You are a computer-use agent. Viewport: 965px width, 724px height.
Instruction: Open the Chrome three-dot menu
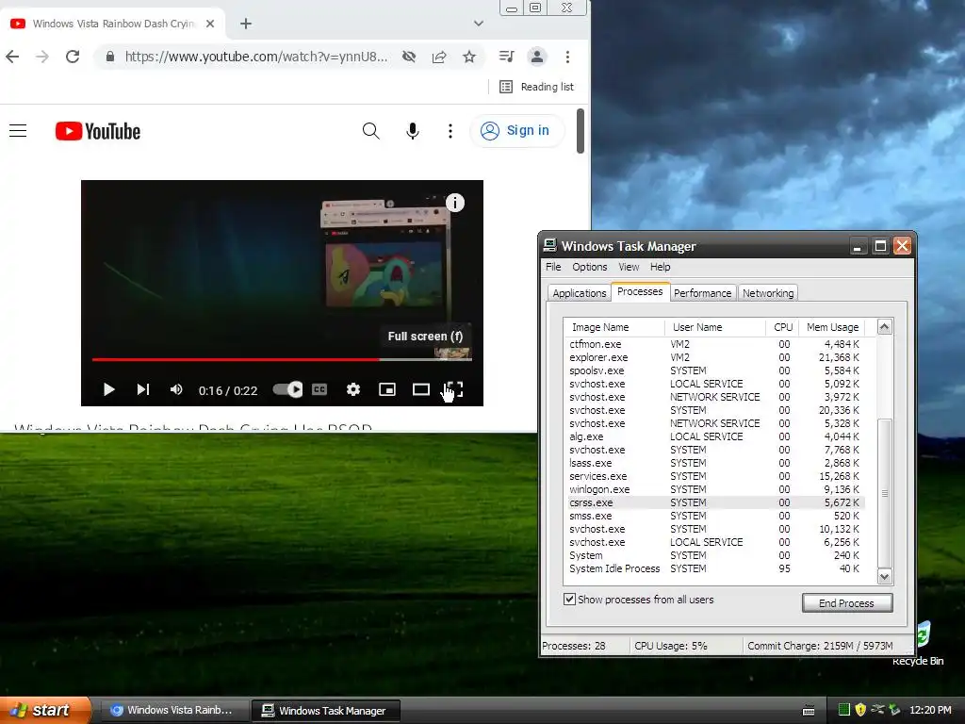click(x=567, y=57)
